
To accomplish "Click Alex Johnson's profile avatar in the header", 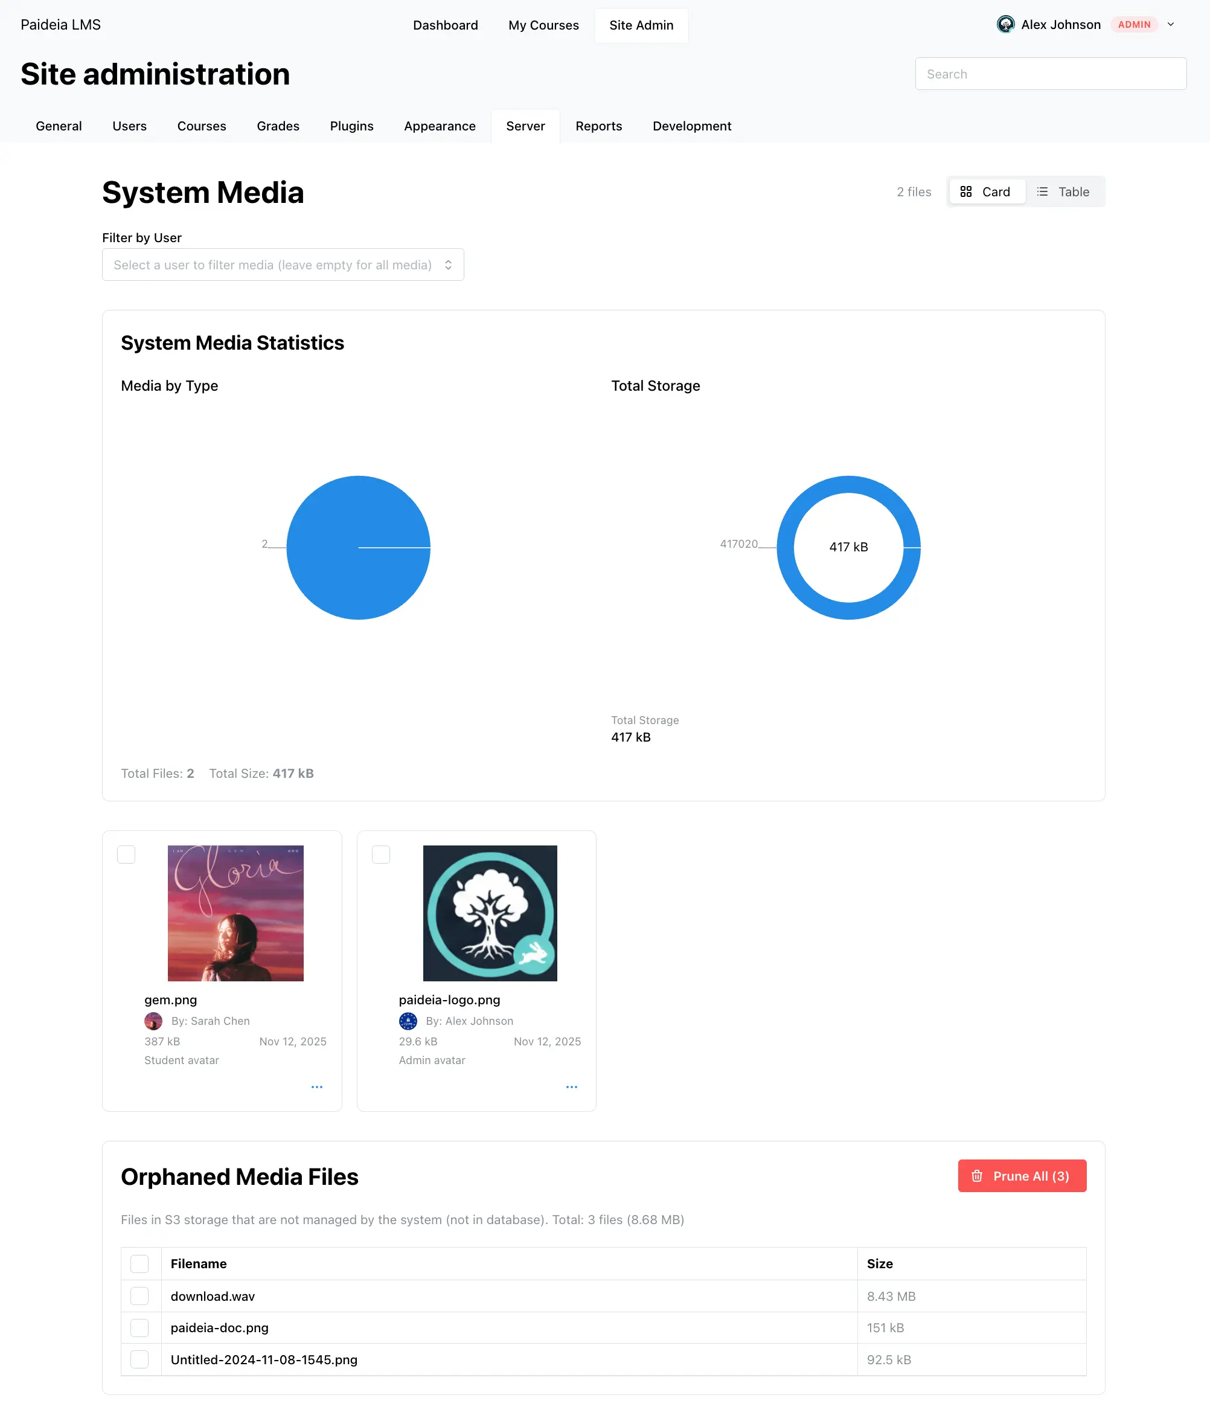I will pyautogui.click(x=1005, y=24).
